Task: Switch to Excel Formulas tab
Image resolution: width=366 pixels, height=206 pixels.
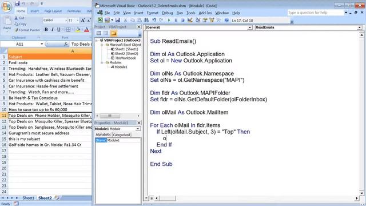Action: click(x=74, y=11)
